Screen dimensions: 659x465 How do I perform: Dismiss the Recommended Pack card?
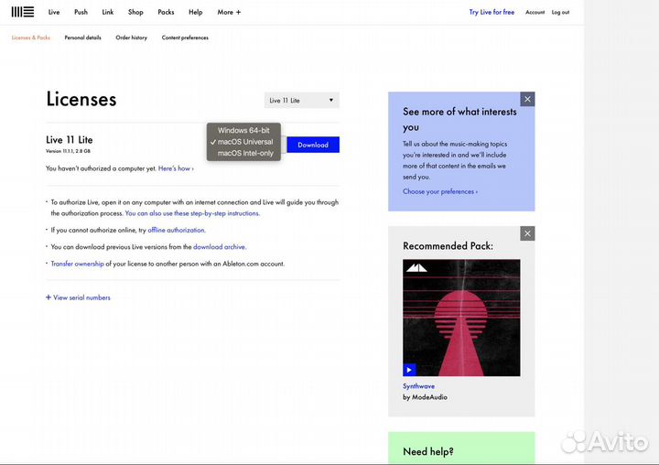click(x=527, y=233)
